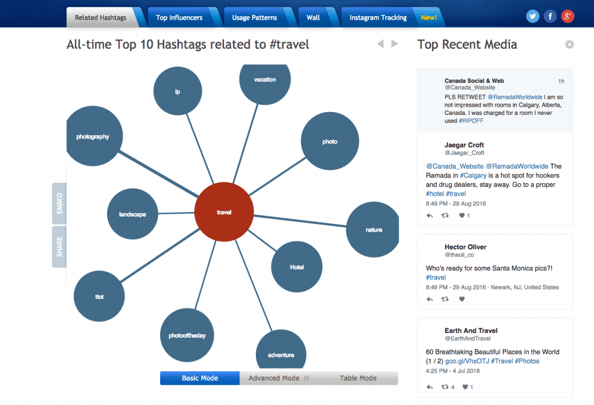Click the info icon next to Advanced Mode
Viewport: 594px width, 405px height.
pyautogui.click(x=306, y=378)
